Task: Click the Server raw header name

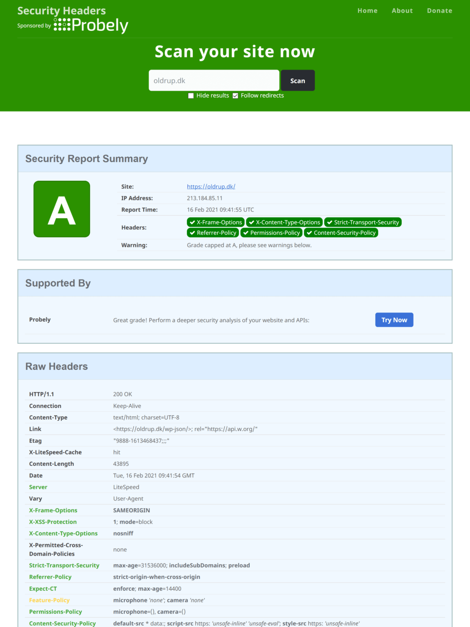Action: tap(38, 487)
